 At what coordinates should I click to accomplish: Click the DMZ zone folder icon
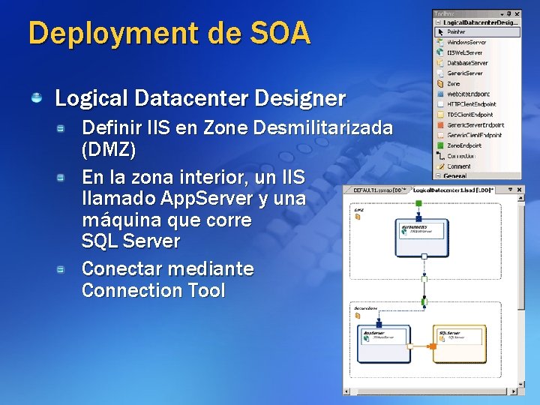(358, 217)
